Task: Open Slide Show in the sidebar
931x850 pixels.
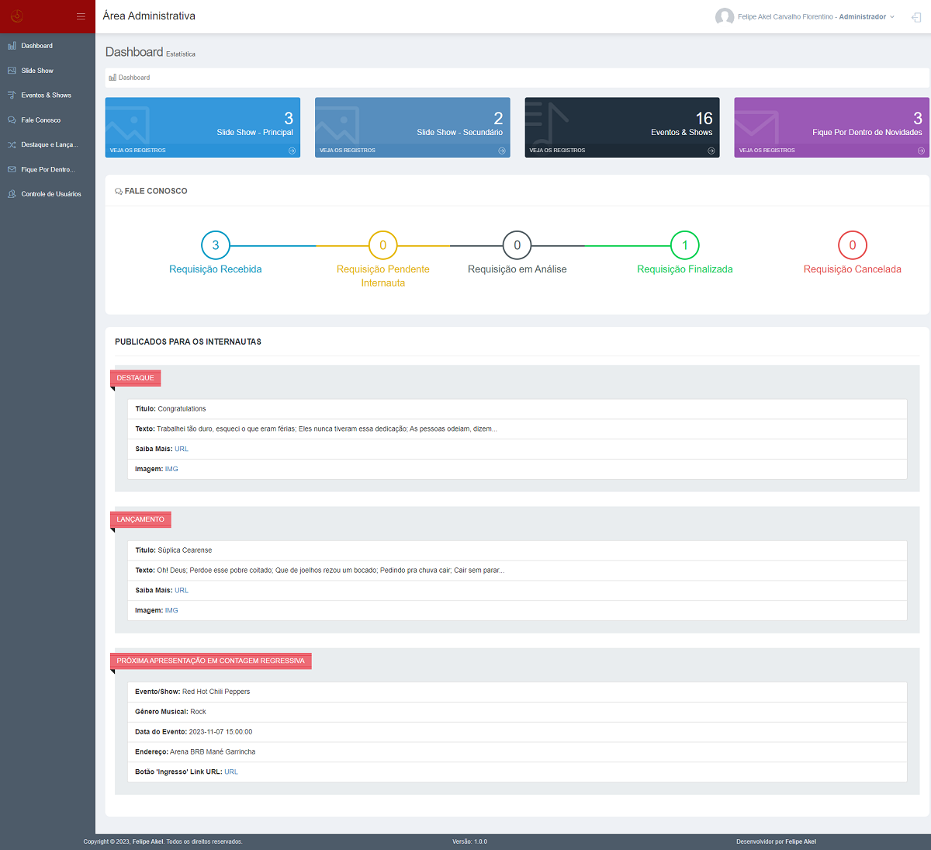Action: click(x=37, y=71)
